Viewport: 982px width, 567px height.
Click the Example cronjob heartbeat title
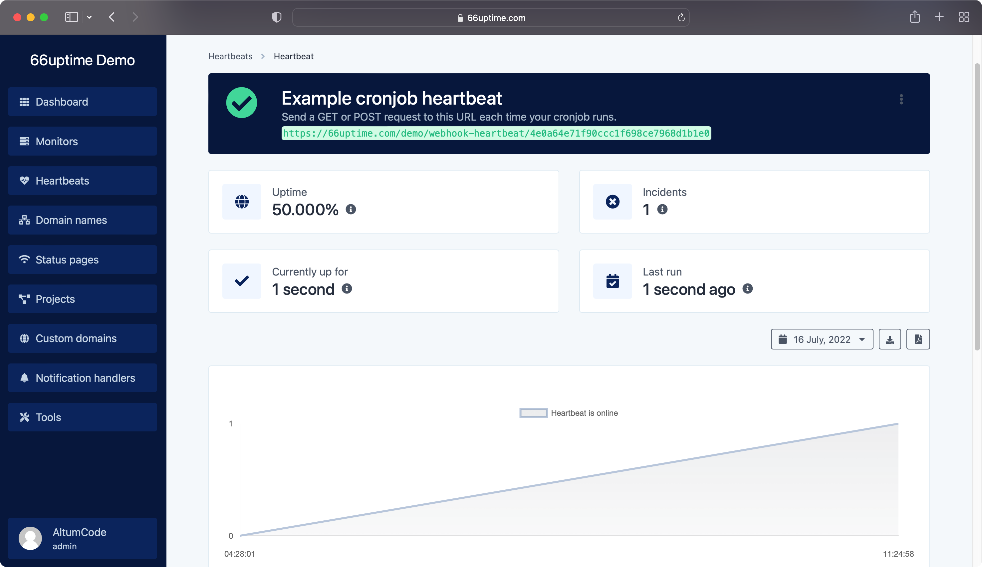coord(391,98)
